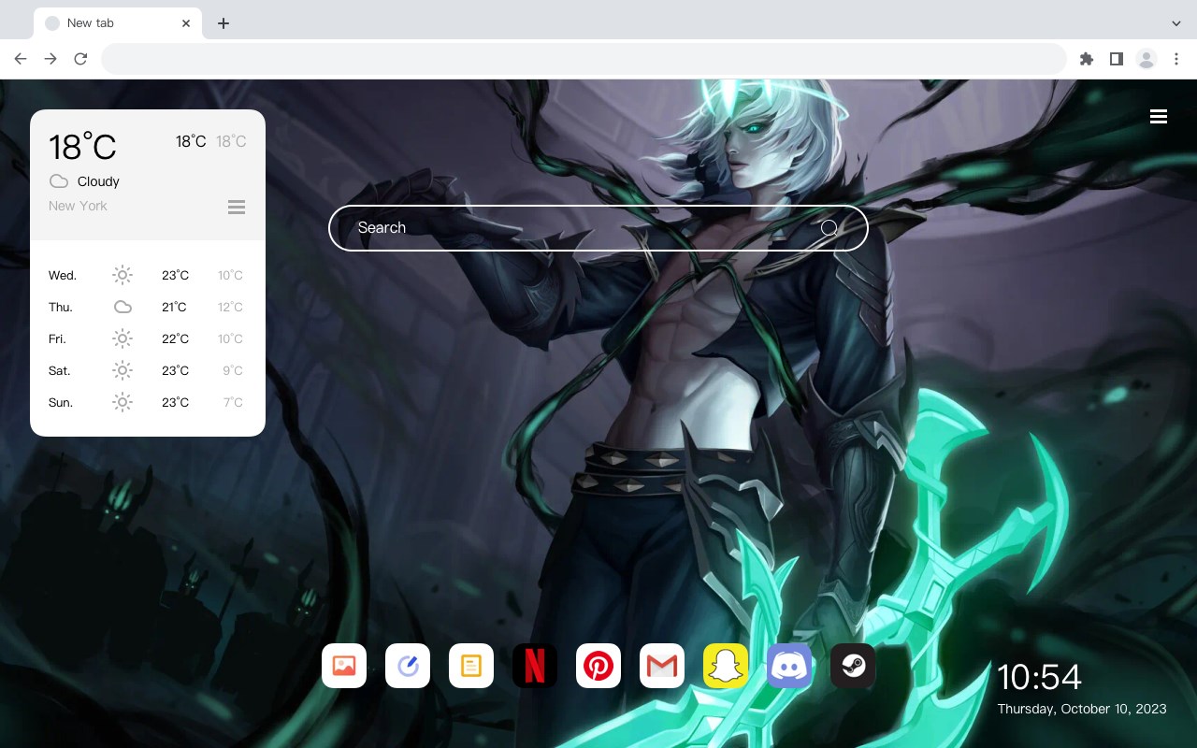Toggle the browser side panel

tap(1116, 59)
